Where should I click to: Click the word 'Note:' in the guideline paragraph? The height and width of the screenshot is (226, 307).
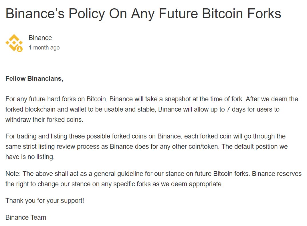click(13, 174)
